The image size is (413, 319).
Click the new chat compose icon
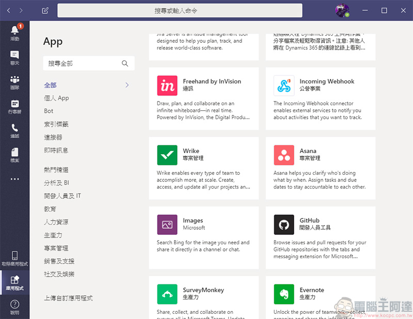pos(45,10)
